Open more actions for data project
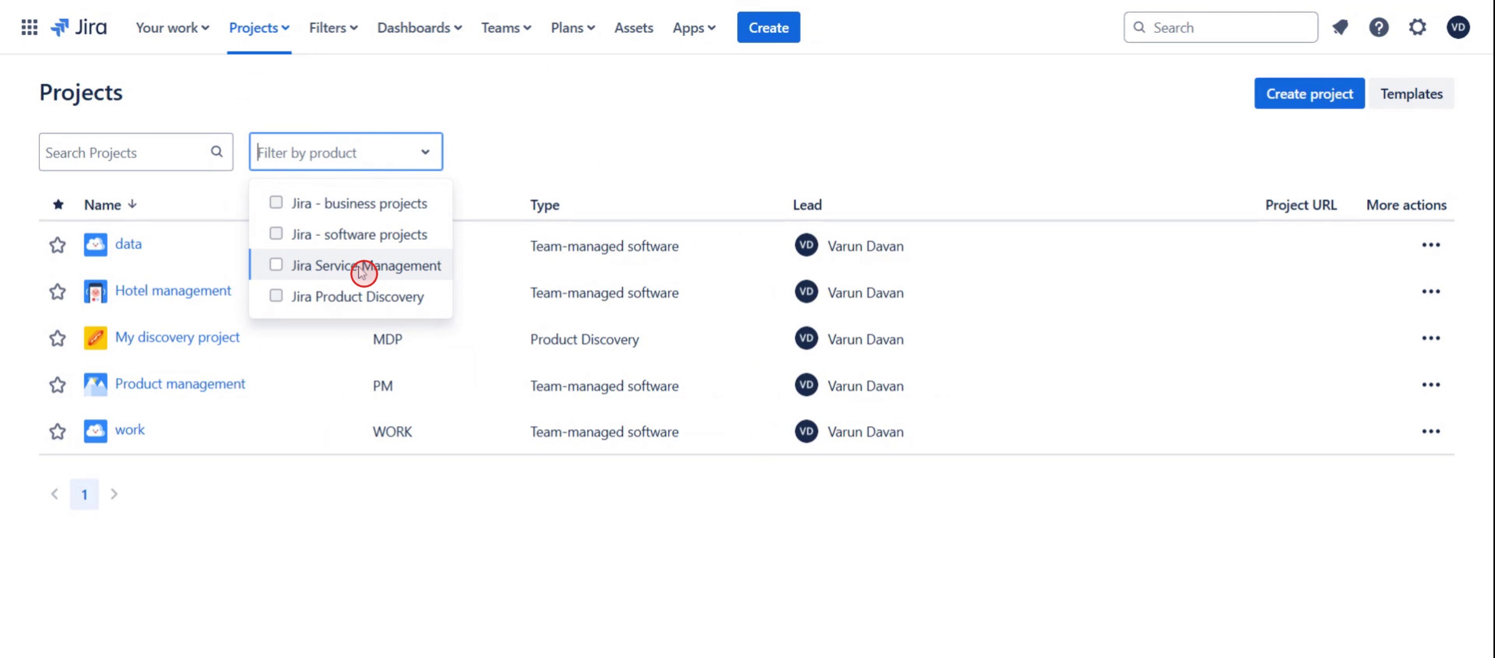1495x658 pixels. pyautogui.click(x=1430, y=245)
